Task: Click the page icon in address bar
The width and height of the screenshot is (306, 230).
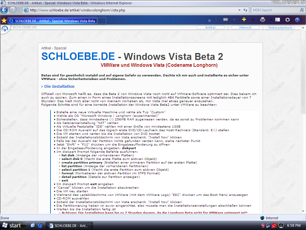Action: tap(26, 10)
